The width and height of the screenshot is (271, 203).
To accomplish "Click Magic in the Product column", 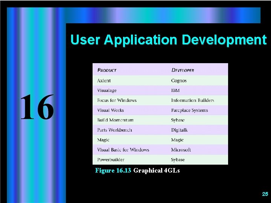I will coord(103,140).
